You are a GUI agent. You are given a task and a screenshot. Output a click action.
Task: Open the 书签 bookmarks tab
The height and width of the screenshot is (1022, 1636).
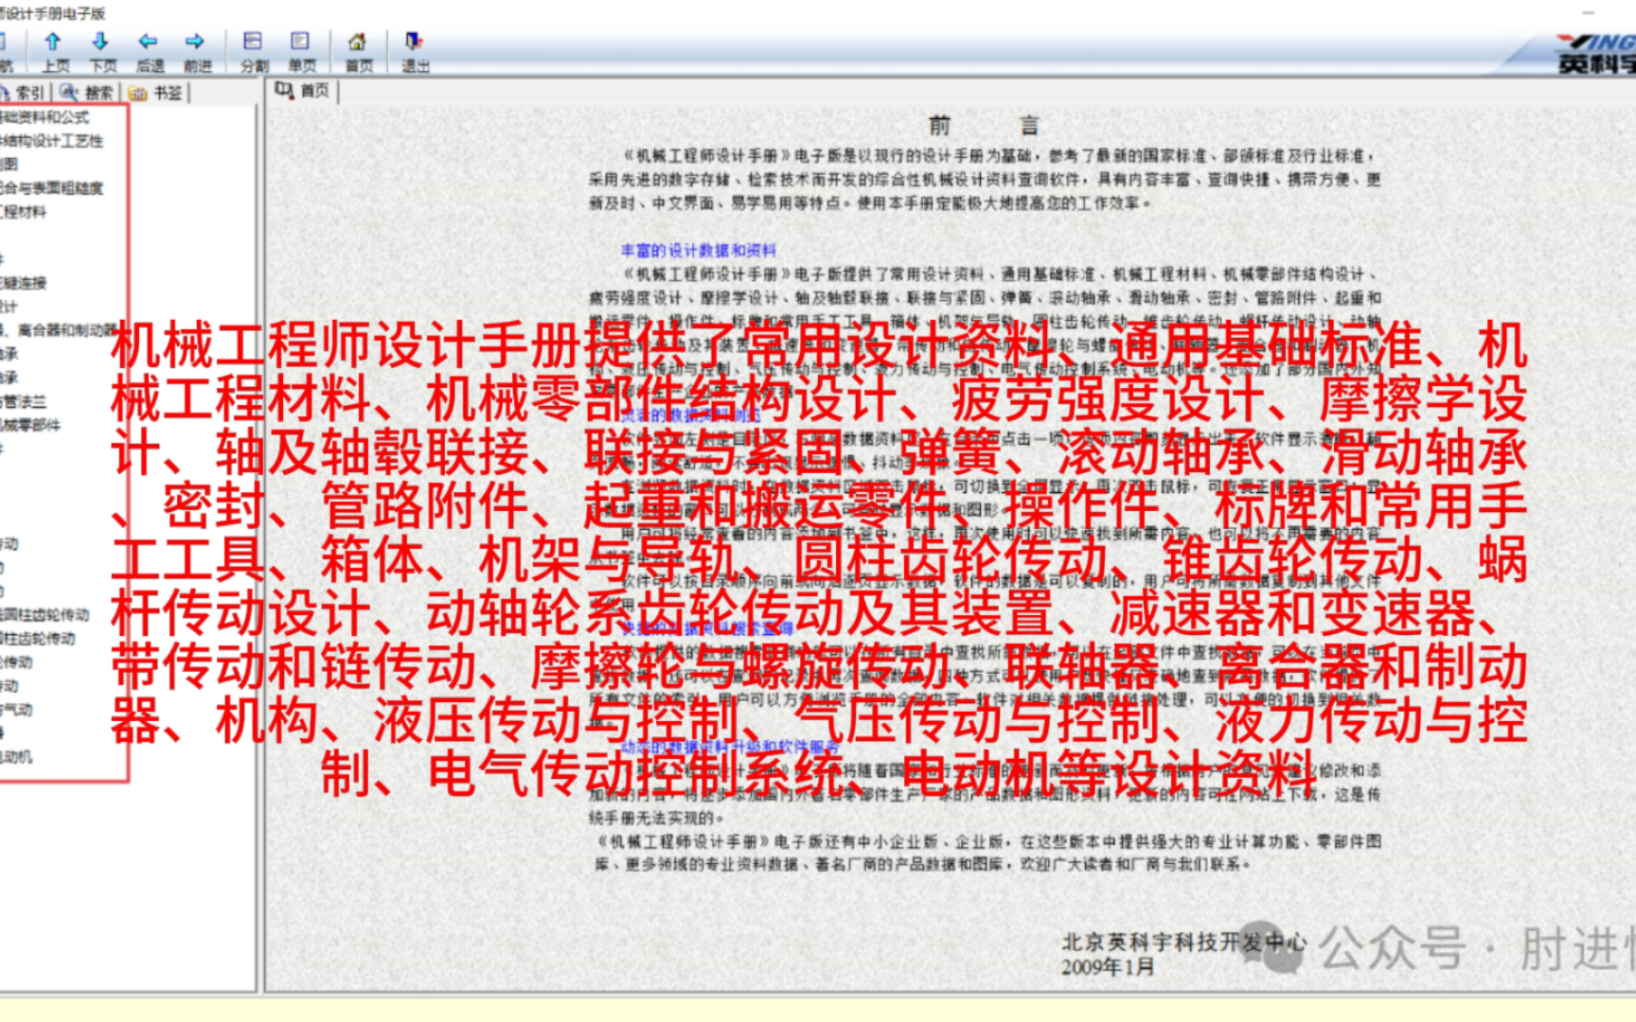click(x=157, y=93)
